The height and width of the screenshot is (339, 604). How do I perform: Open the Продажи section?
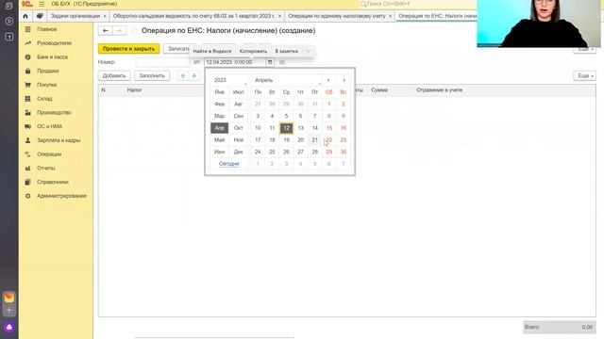48,71
